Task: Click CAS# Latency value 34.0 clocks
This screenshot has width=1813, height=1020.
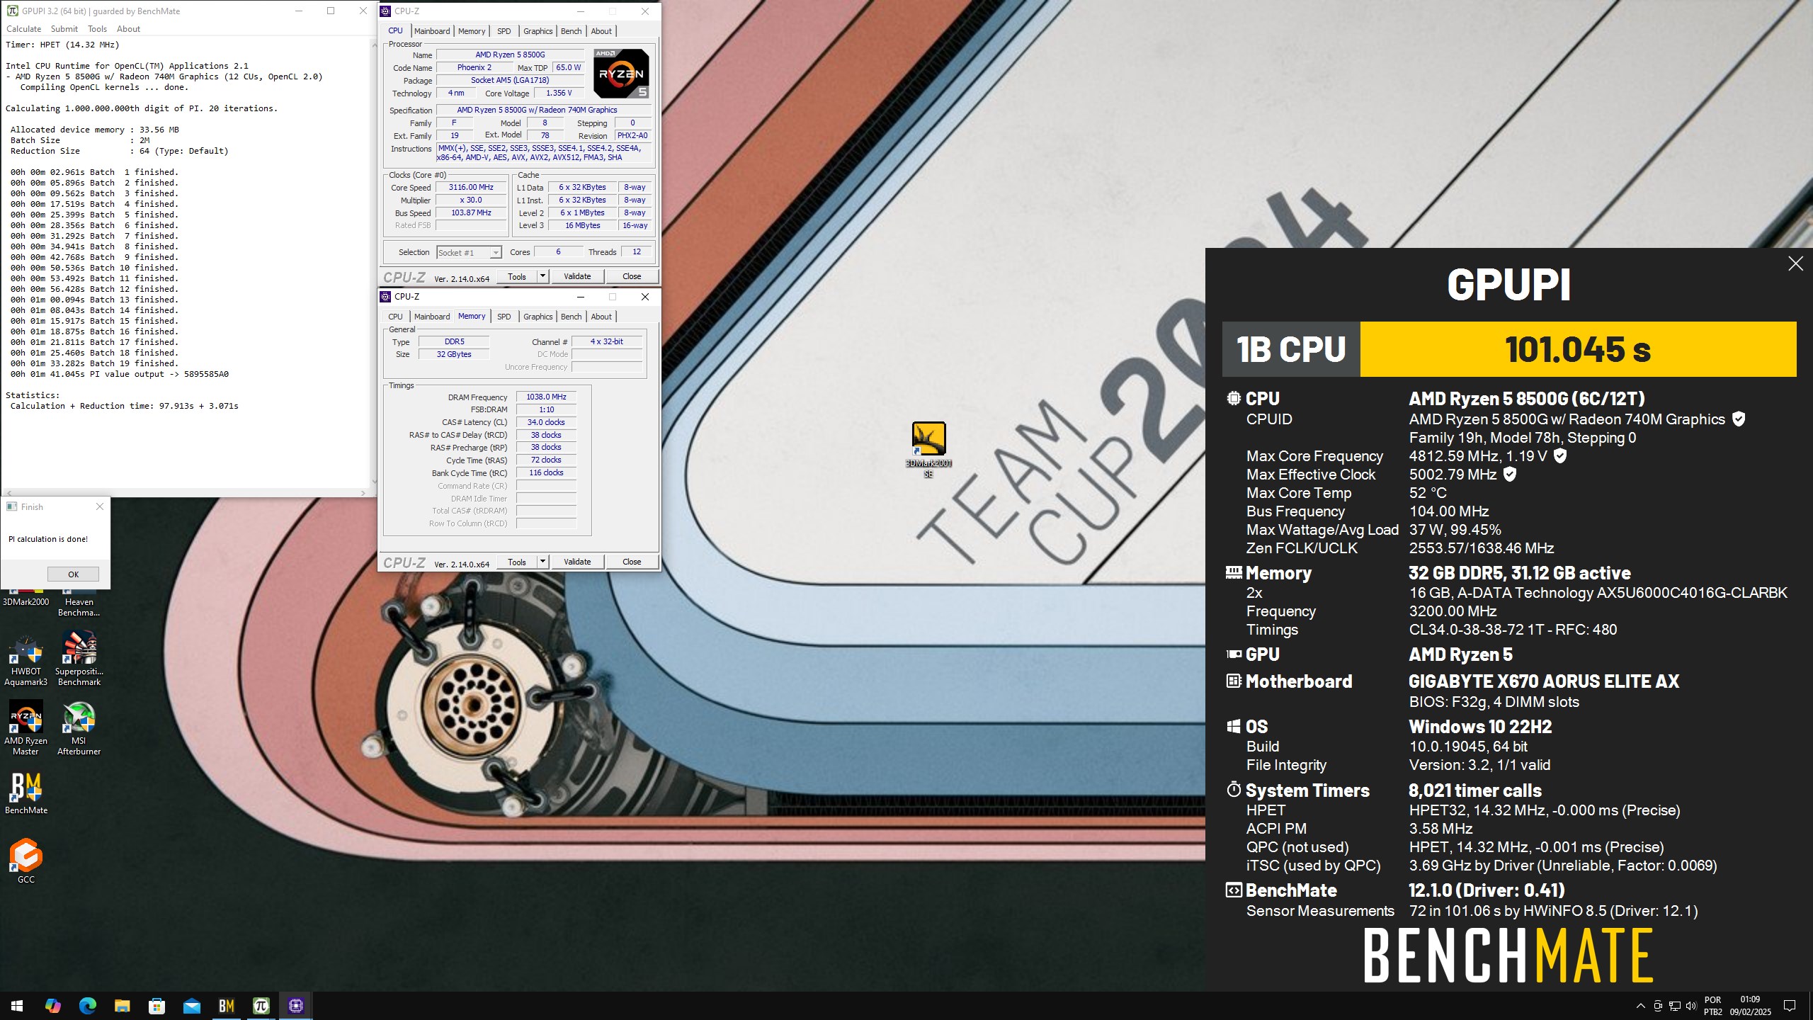Action: click(x=546, y=422)
